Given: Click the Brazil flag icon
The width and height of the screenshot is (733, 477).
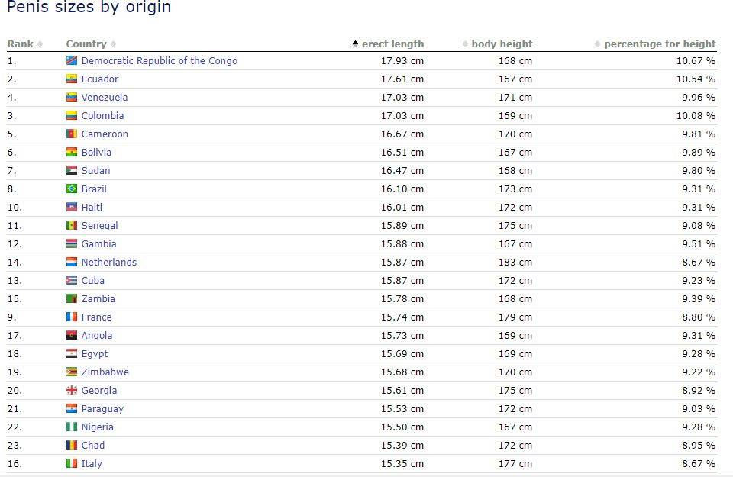Looking at the screenshot, I should [x=72, y=189].
